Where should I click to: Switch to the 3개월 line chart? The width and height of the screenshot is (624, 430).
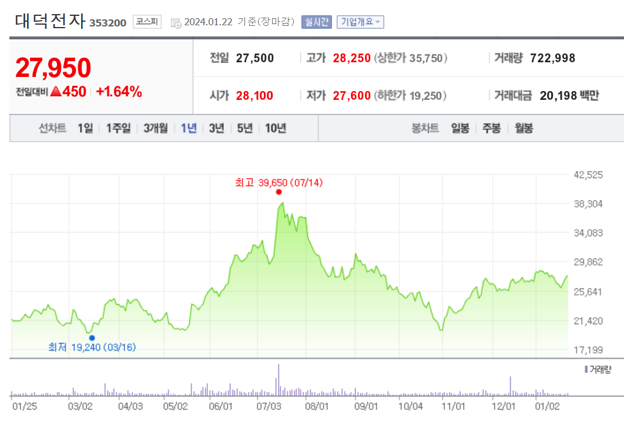(x=156, y=128)
